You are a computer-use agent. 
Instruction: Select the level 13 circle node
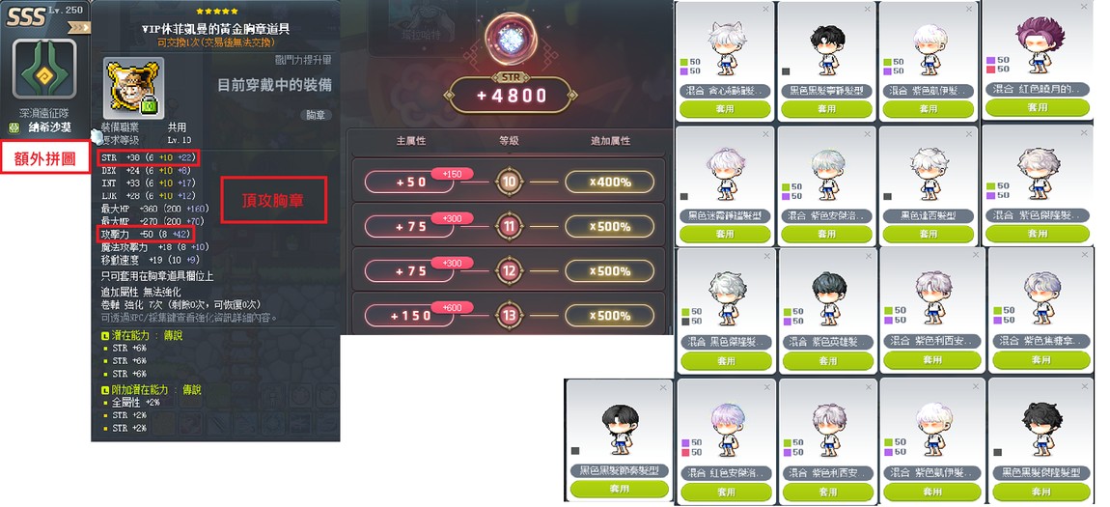coord(509,315)
